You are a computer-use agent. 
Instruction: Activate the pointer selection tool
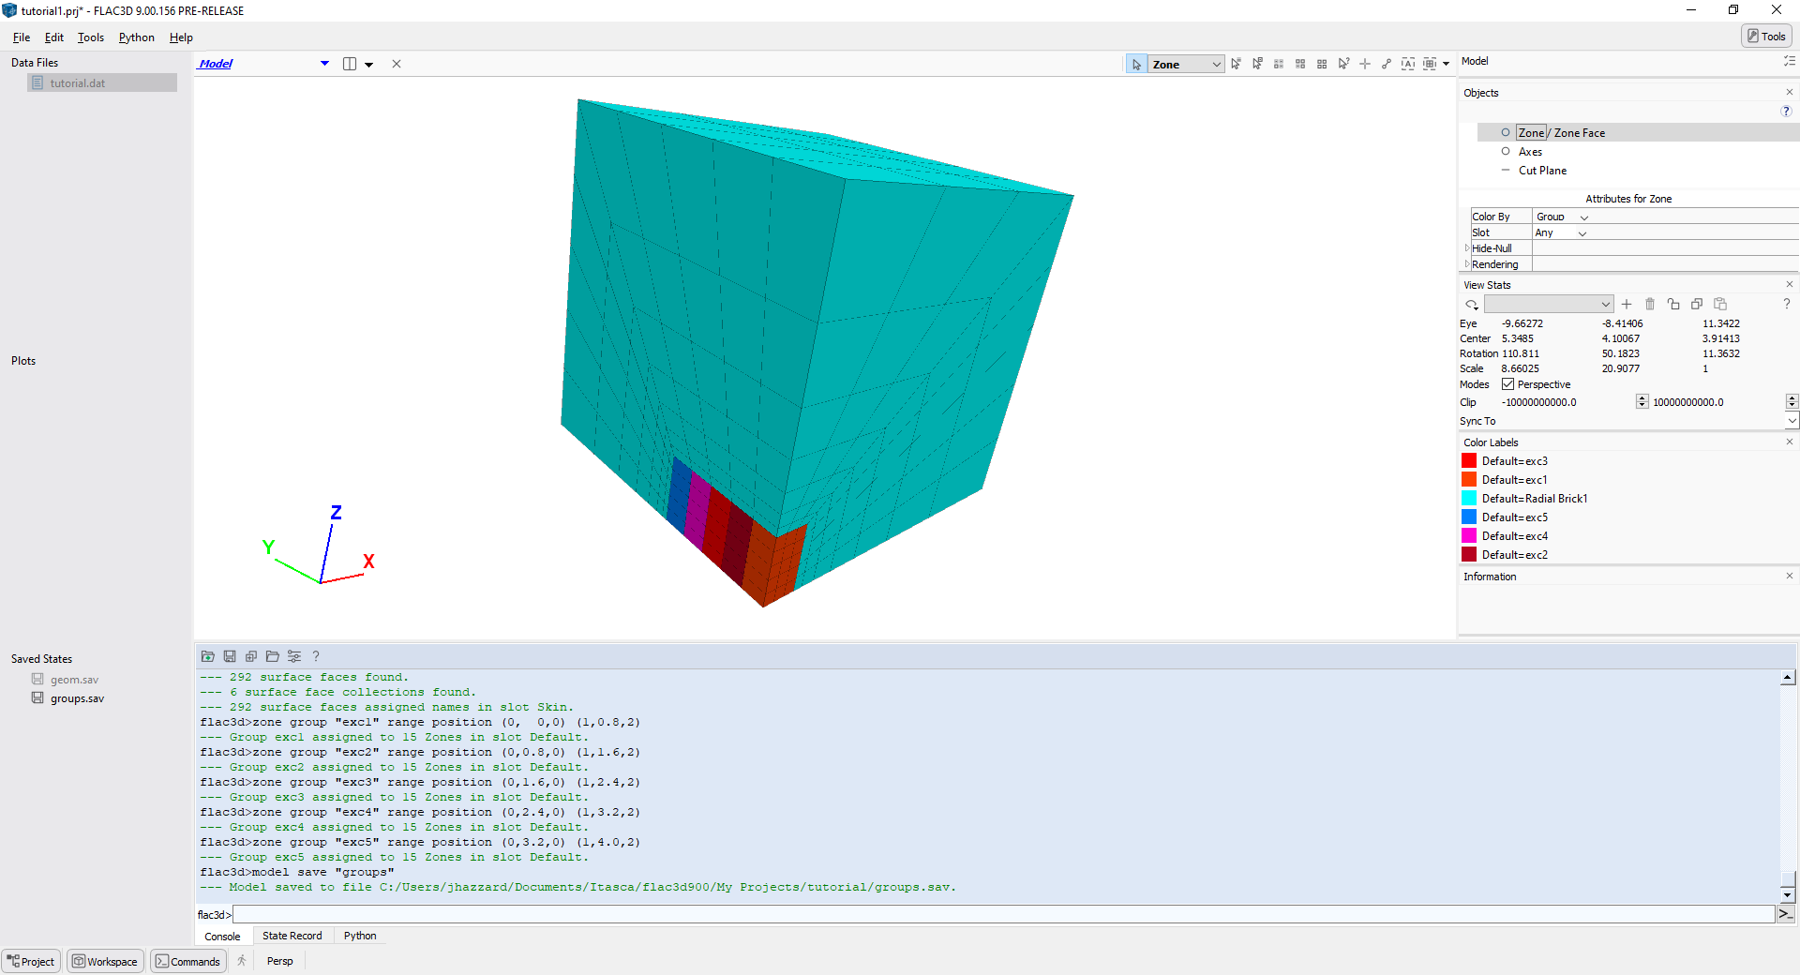(1136, 64)
